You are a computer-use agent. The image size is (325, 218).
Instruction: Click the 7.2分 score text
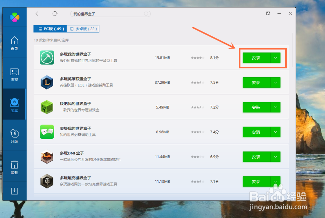click(214, 107)
